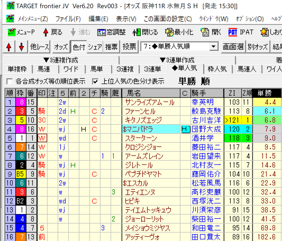Click jockey name 岩田望来
The image size is (282, 241).
[206, 156]
